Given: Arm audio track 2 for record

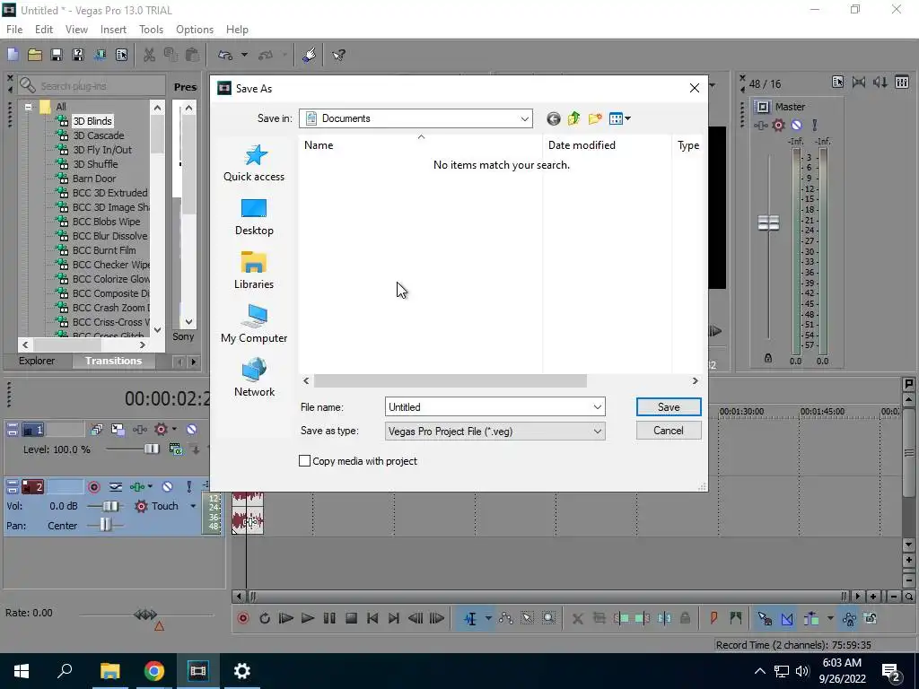Looking at the screenshot, I should (x=93, y=487).
